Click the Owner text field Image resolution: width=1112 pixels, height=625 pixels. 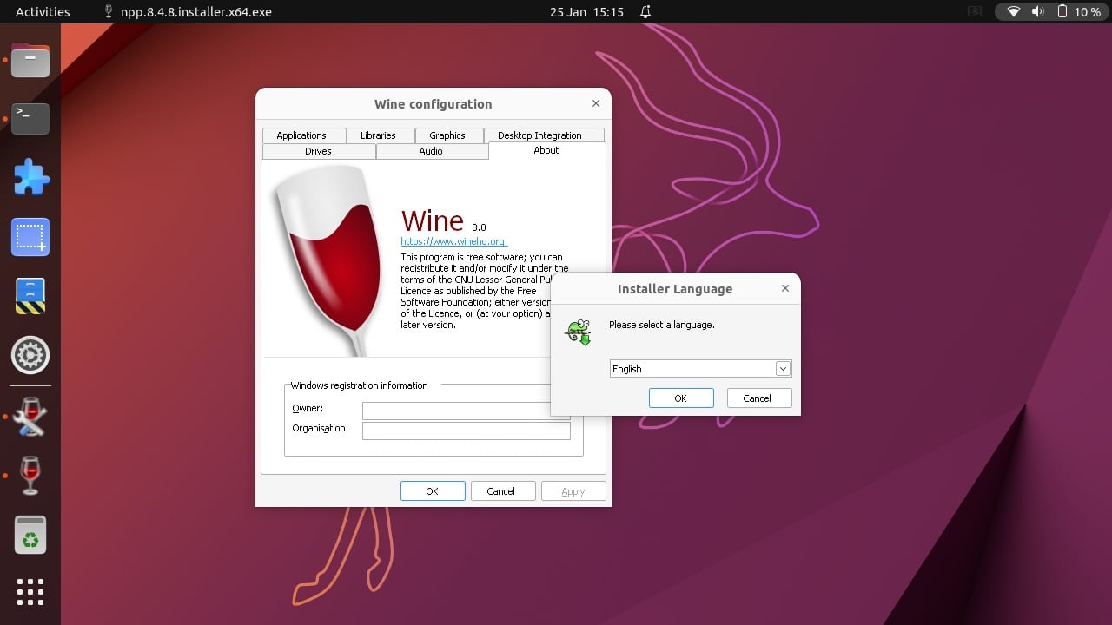point(466,411)
